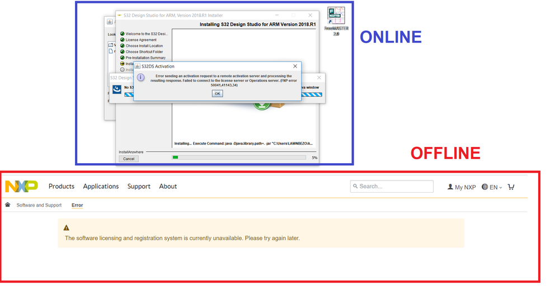
Task: Click the info icon in the activation dialog
Action: pyautogui.click(x=141, y=77)
